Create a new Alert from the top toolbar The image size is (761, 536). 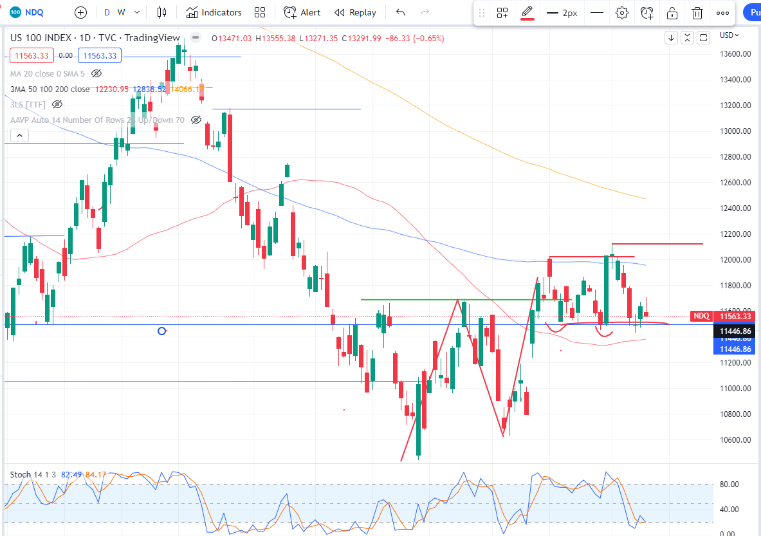click(302, 13)
